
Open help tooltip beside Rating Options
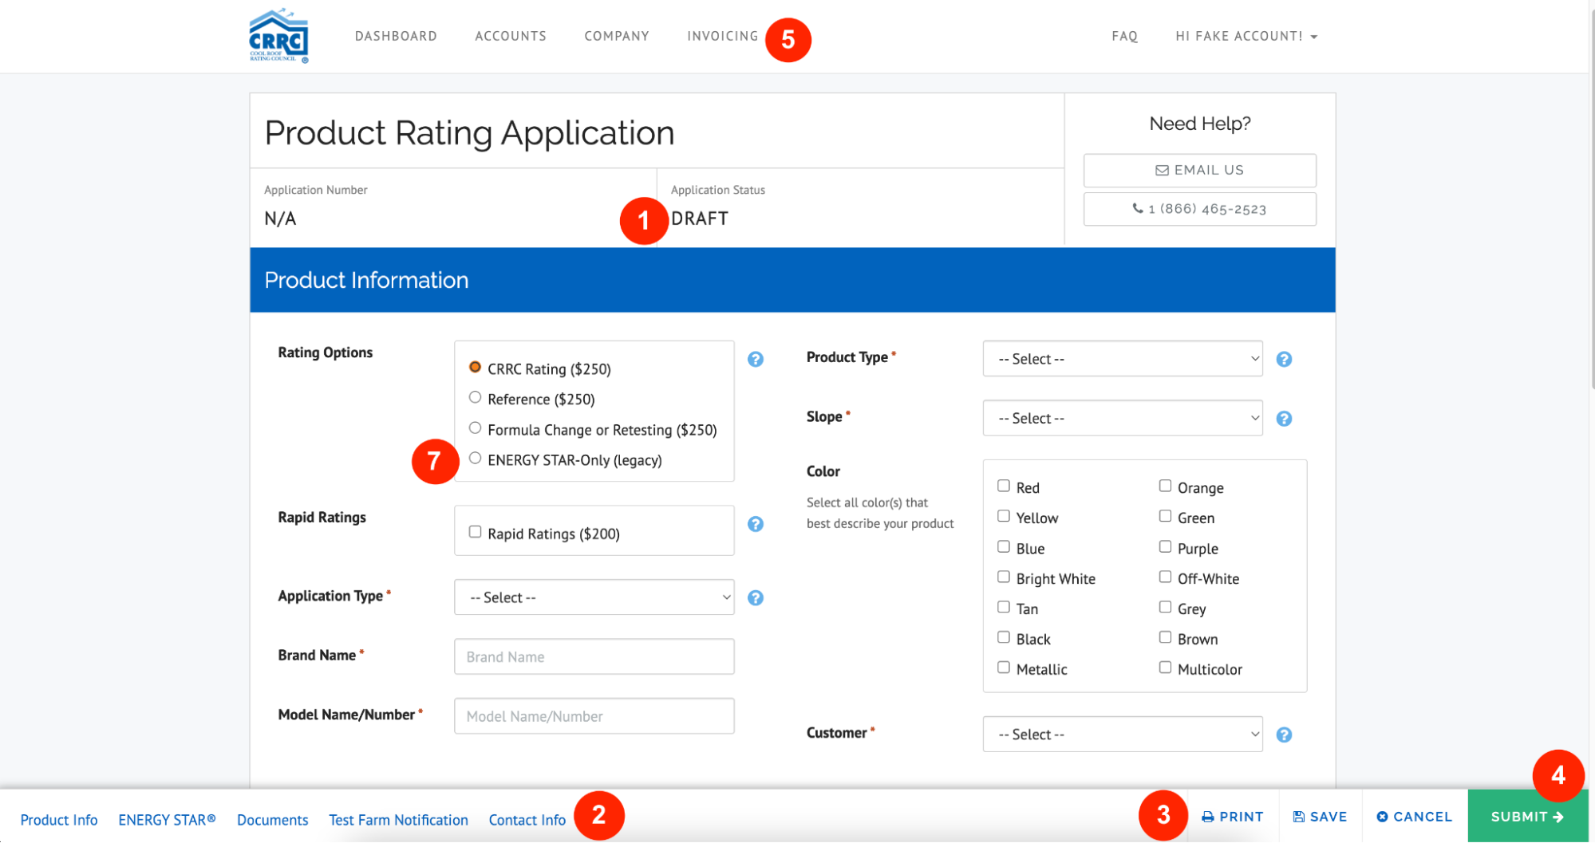755,359
